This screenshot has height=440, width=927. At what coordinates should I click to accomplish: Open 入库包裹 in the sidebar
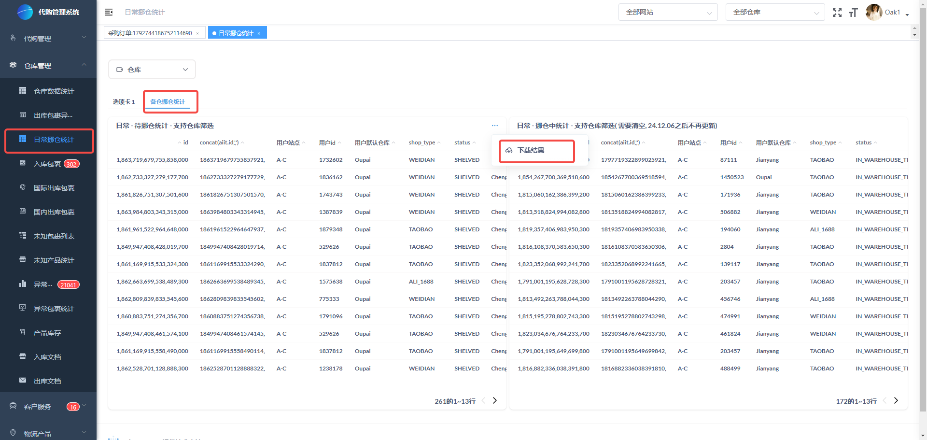[47, 164]
